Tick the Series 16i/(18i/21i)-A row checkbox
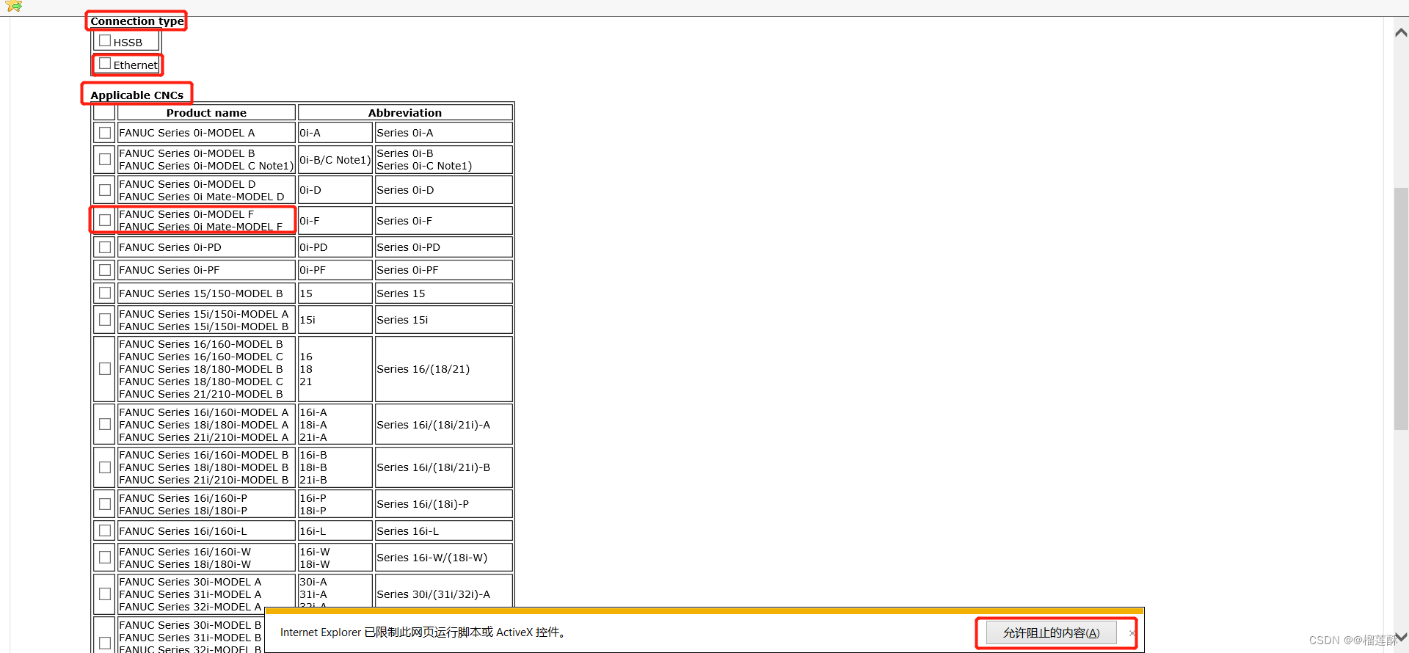 [105, 424]
